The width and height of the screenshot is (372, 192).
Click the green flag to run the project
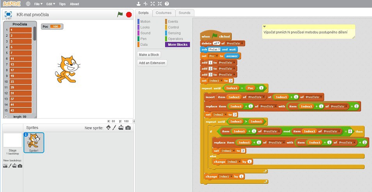[x=120, y=14]
